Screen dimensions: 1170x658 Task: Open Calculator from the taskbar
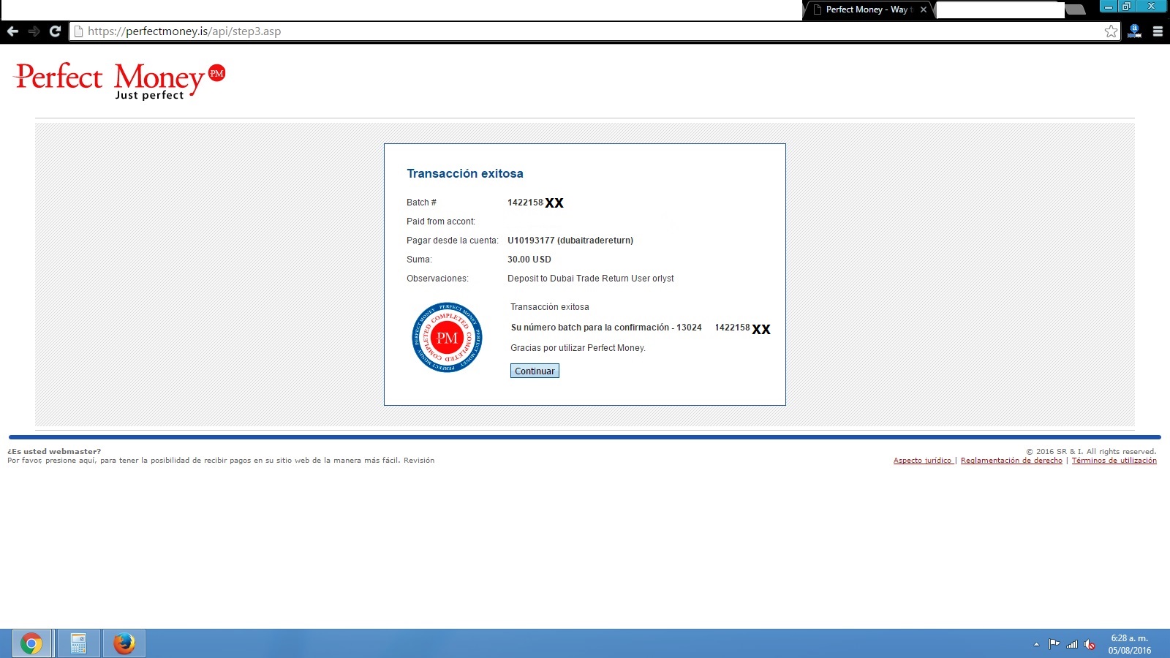pos(78,643)
